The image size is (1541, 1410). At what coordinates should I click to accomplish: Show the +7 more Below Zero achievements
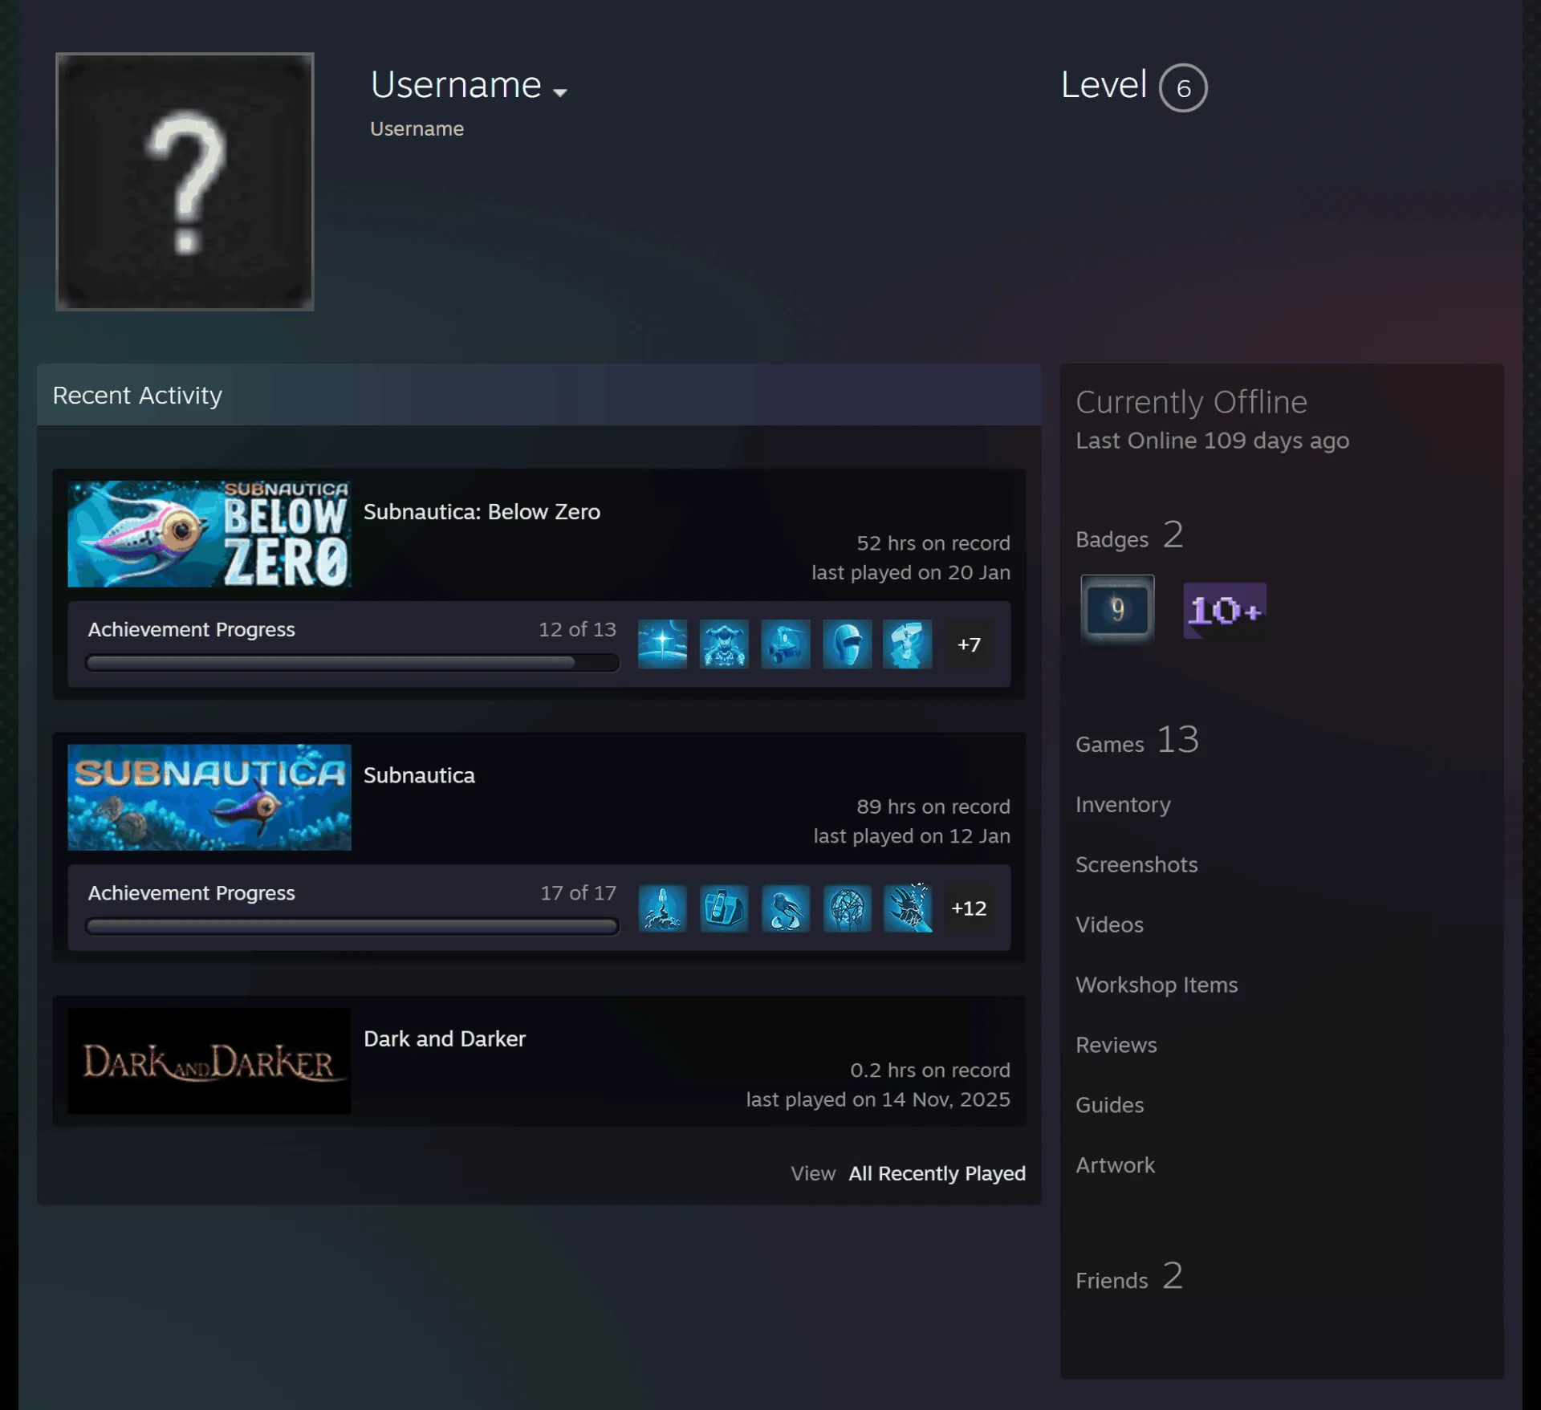[x=969, y=644]
